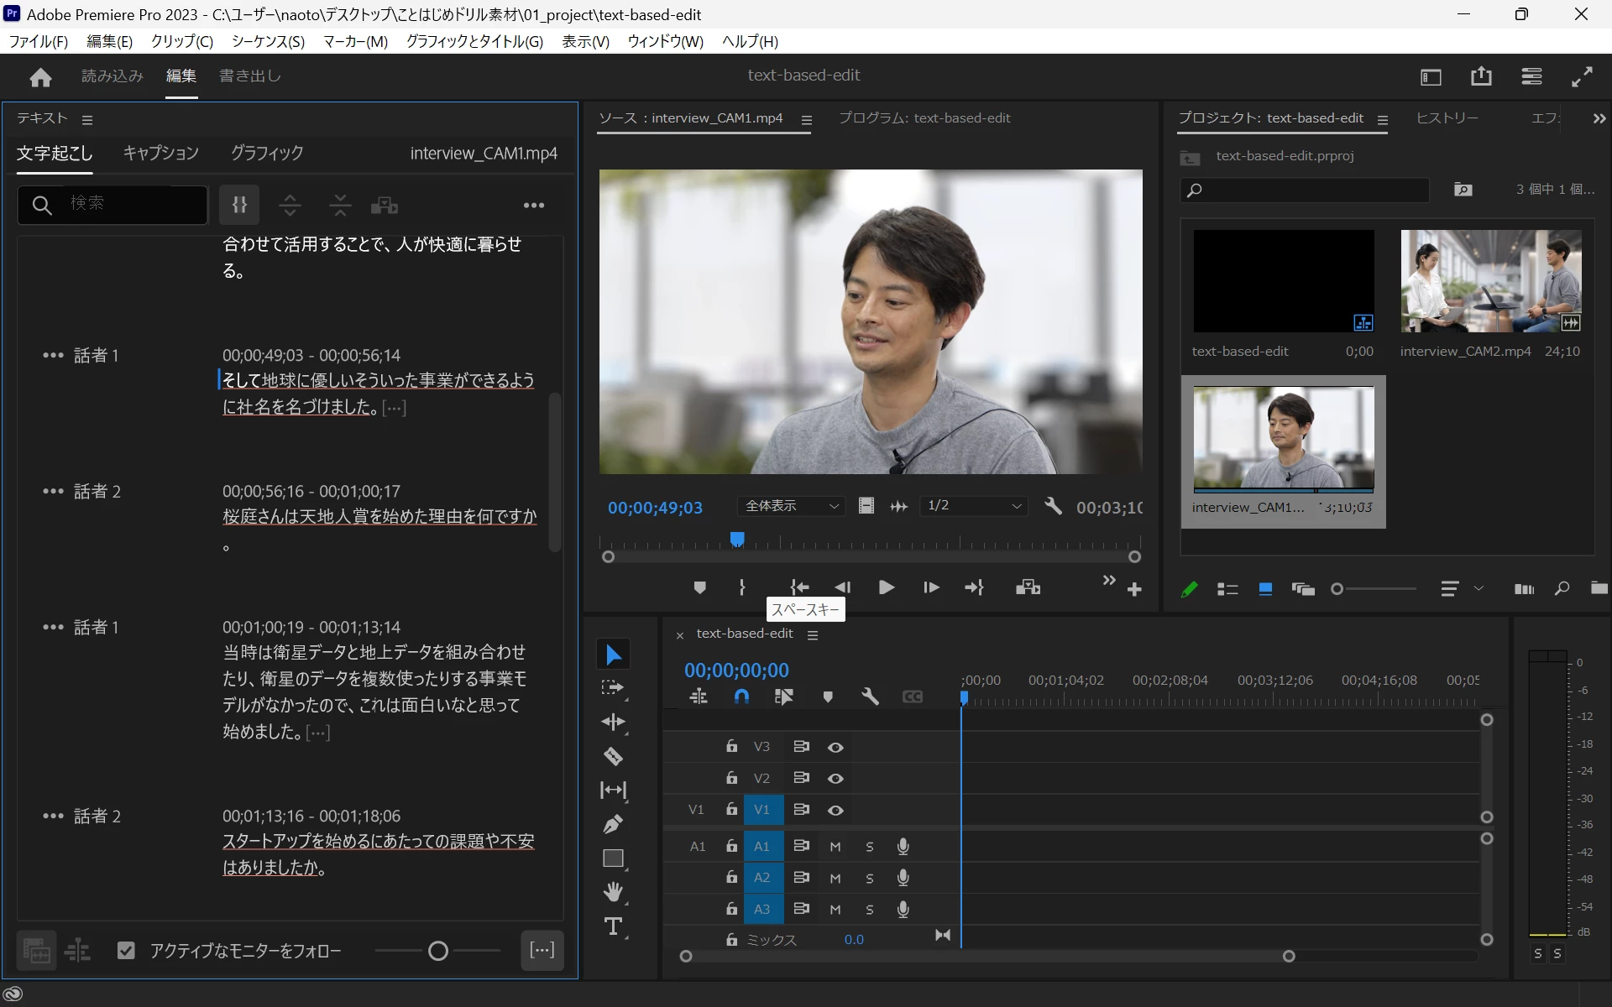Expand hidden panels with double chevron
The height and width of the screenshot is (1007, 1612).
pos(1599,119)
